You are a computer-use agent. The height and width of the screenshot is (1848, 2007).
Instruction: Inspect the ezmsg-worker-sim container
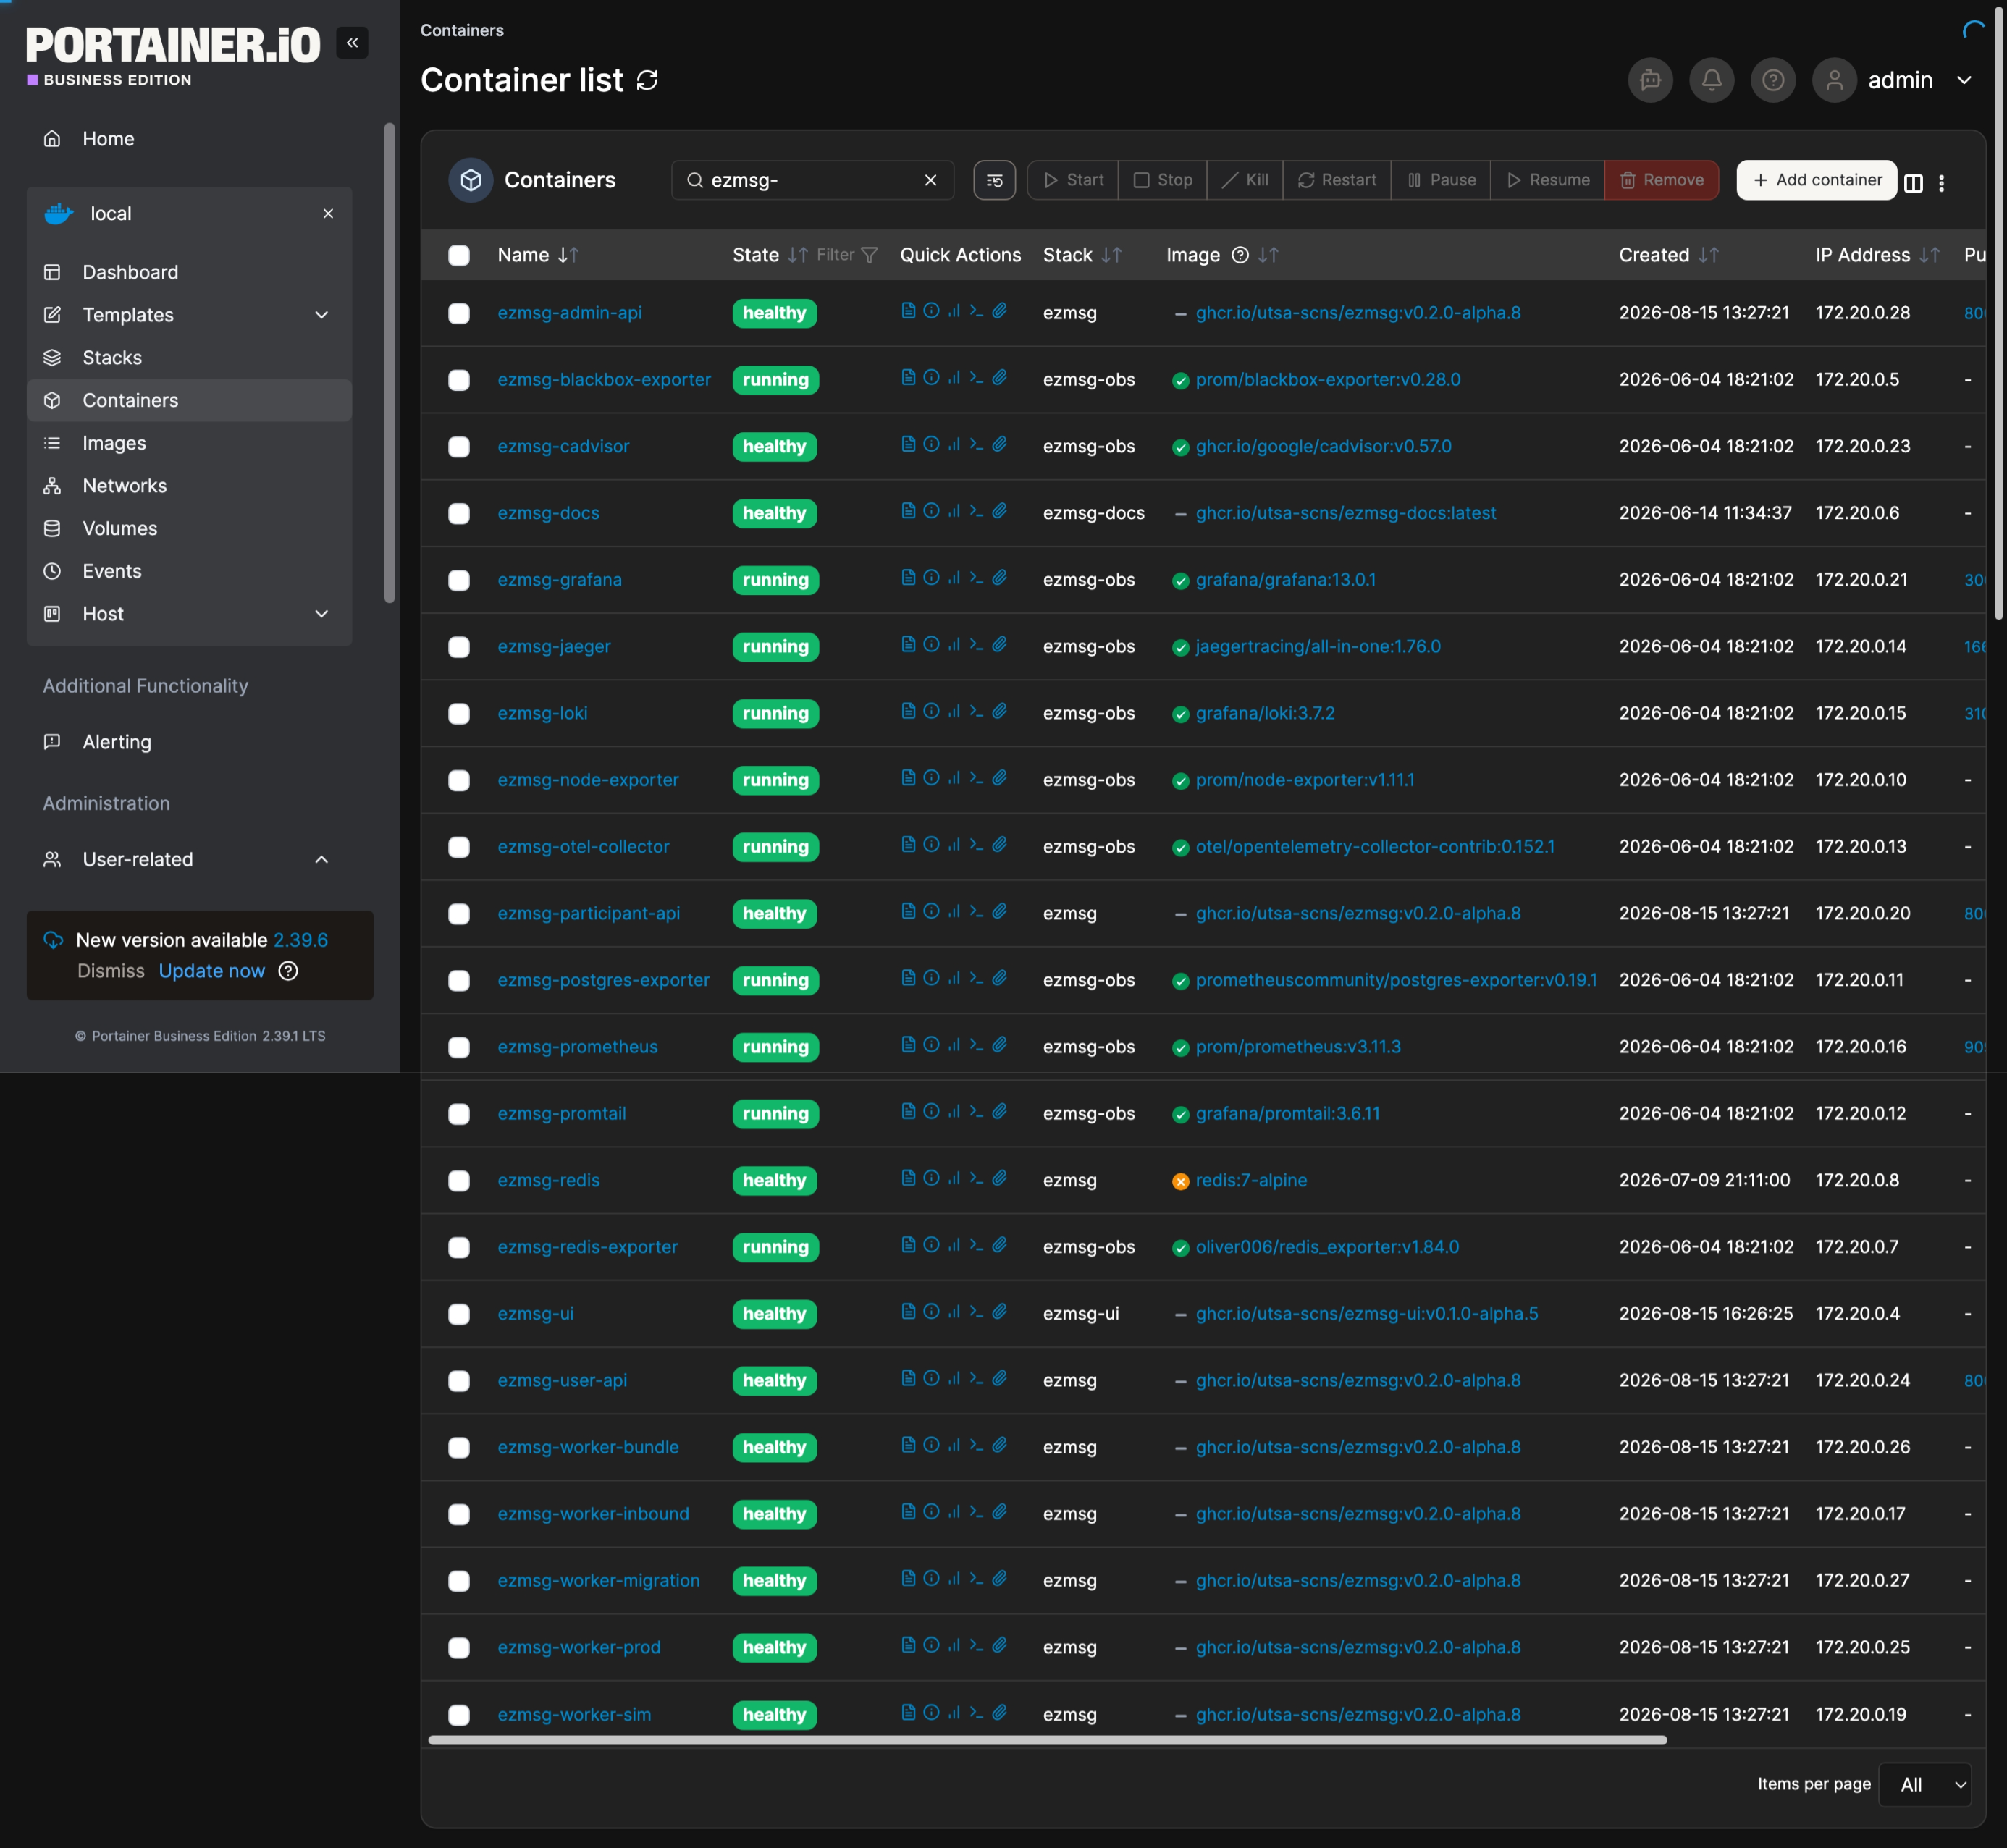(x=931, y=1712)
